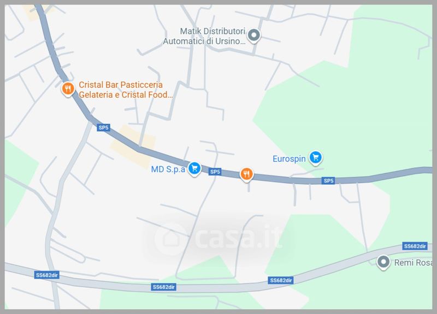The height and width of the screenshot is (314, 437).
Task: Click the MD S.p.a text label
Action: 168,169
